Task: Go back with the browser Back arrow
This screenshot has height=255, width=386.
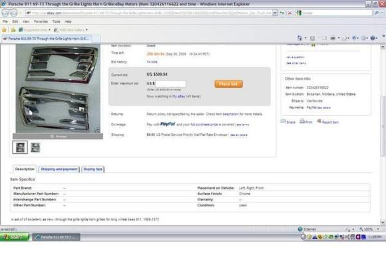Action: tap(6, 13)
